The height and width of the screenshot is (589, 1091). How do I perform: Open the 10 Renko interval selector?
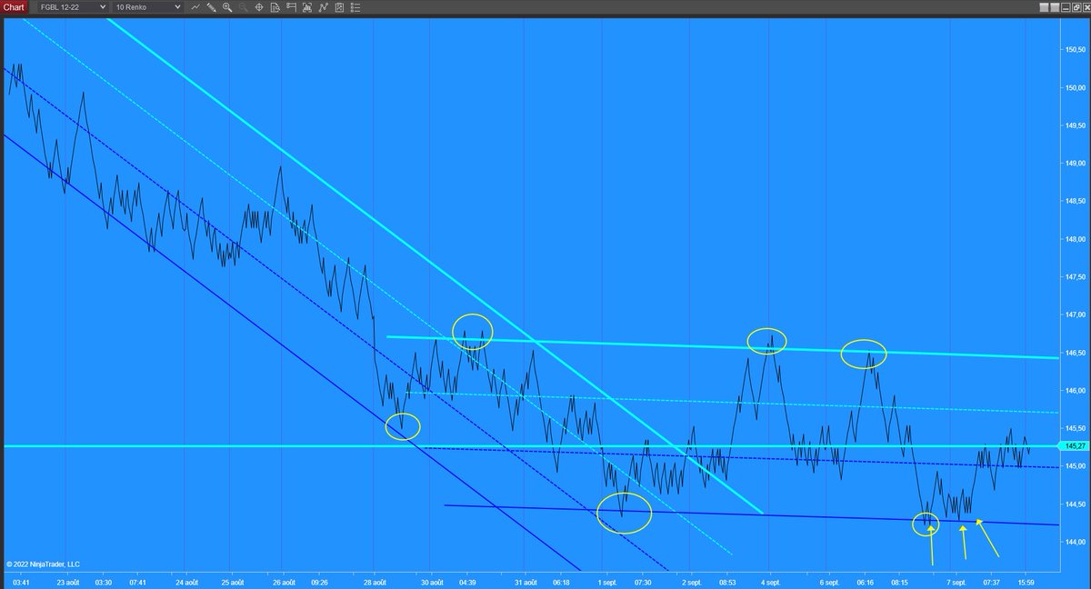point(147,7)
